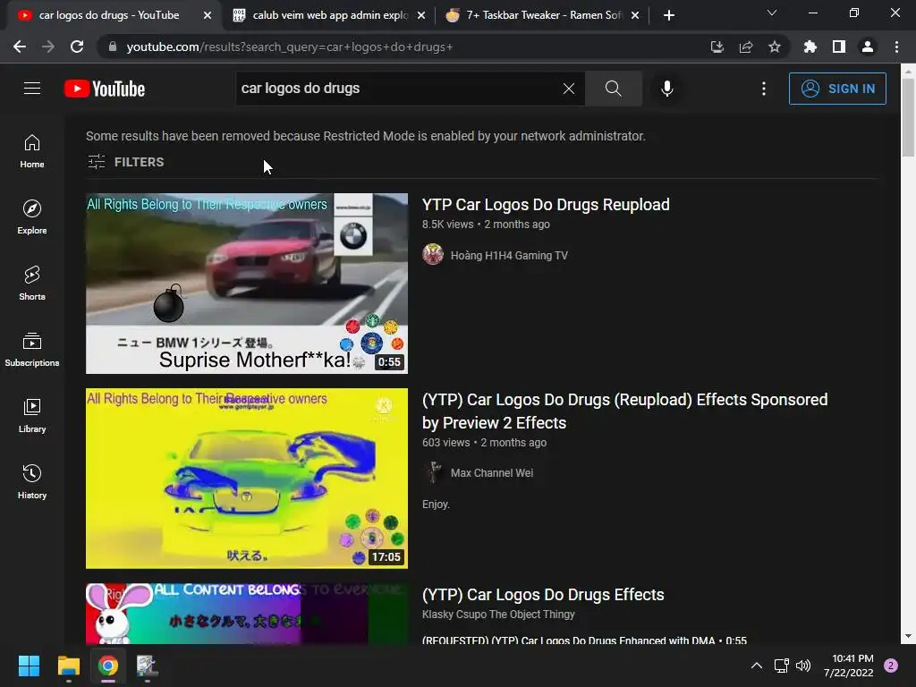The height and width of the screenshot is (687, 916).
Task: Open Explore in the sidebar
Action: pos(32,216)
